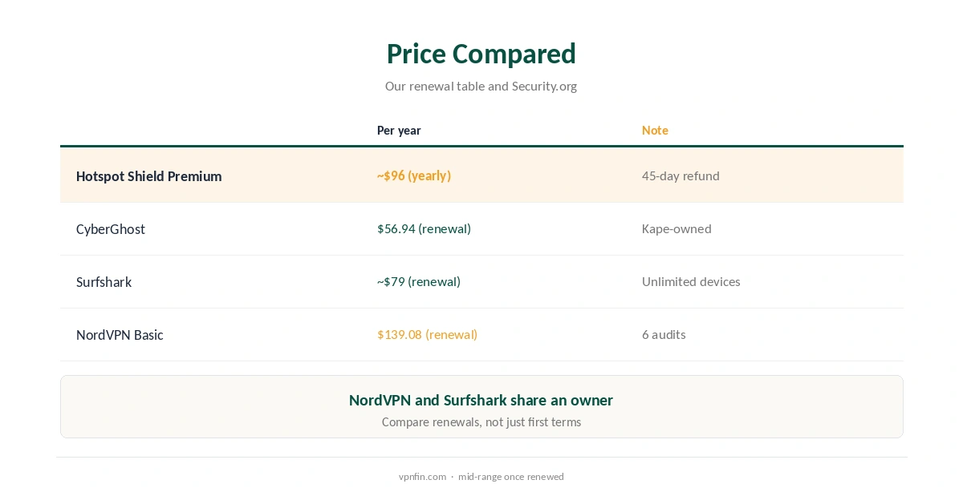Click 'mid-range once renewed' footer text
Screen dimensions: 963x492
pos(511,477)
